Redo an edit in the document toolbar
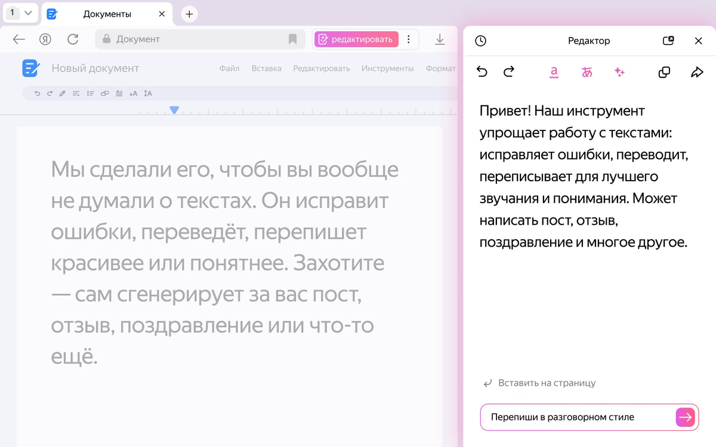716x447 pixels. coord(49,93)
